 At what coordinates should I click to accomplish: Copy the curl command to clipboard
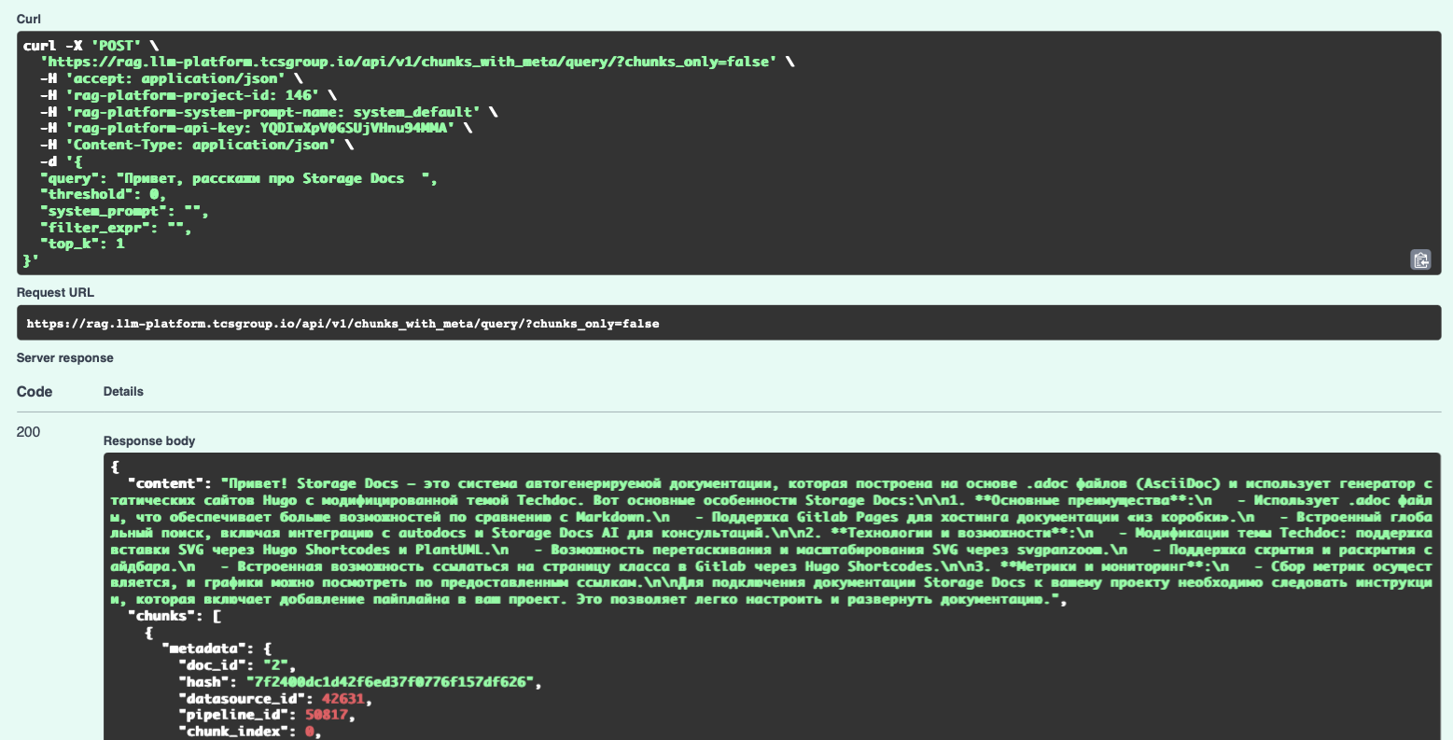(x=1419, y=260)
